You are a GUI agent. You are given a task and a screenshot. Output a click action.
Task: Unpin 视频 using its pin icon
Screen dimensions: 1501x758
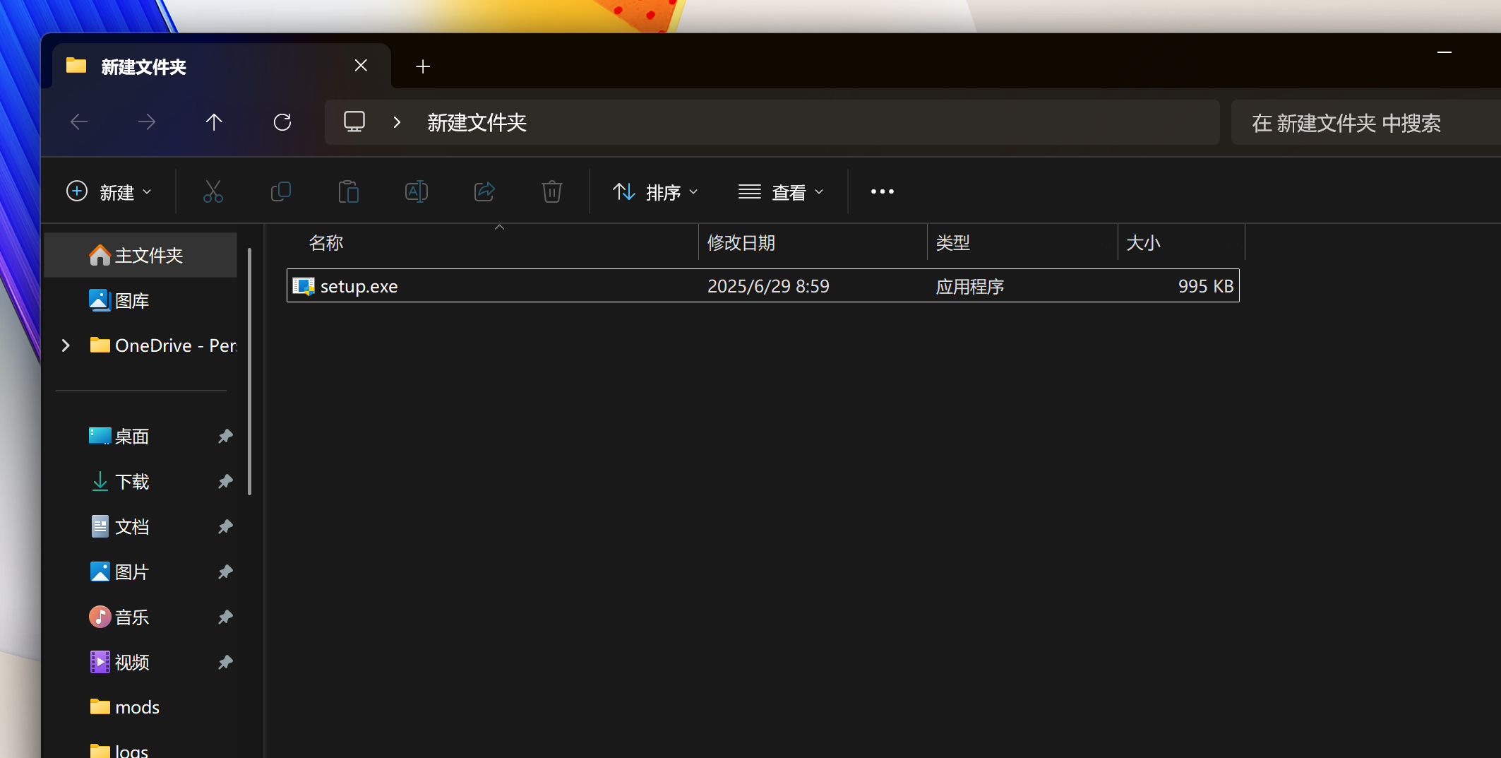[x=225, y=662]
